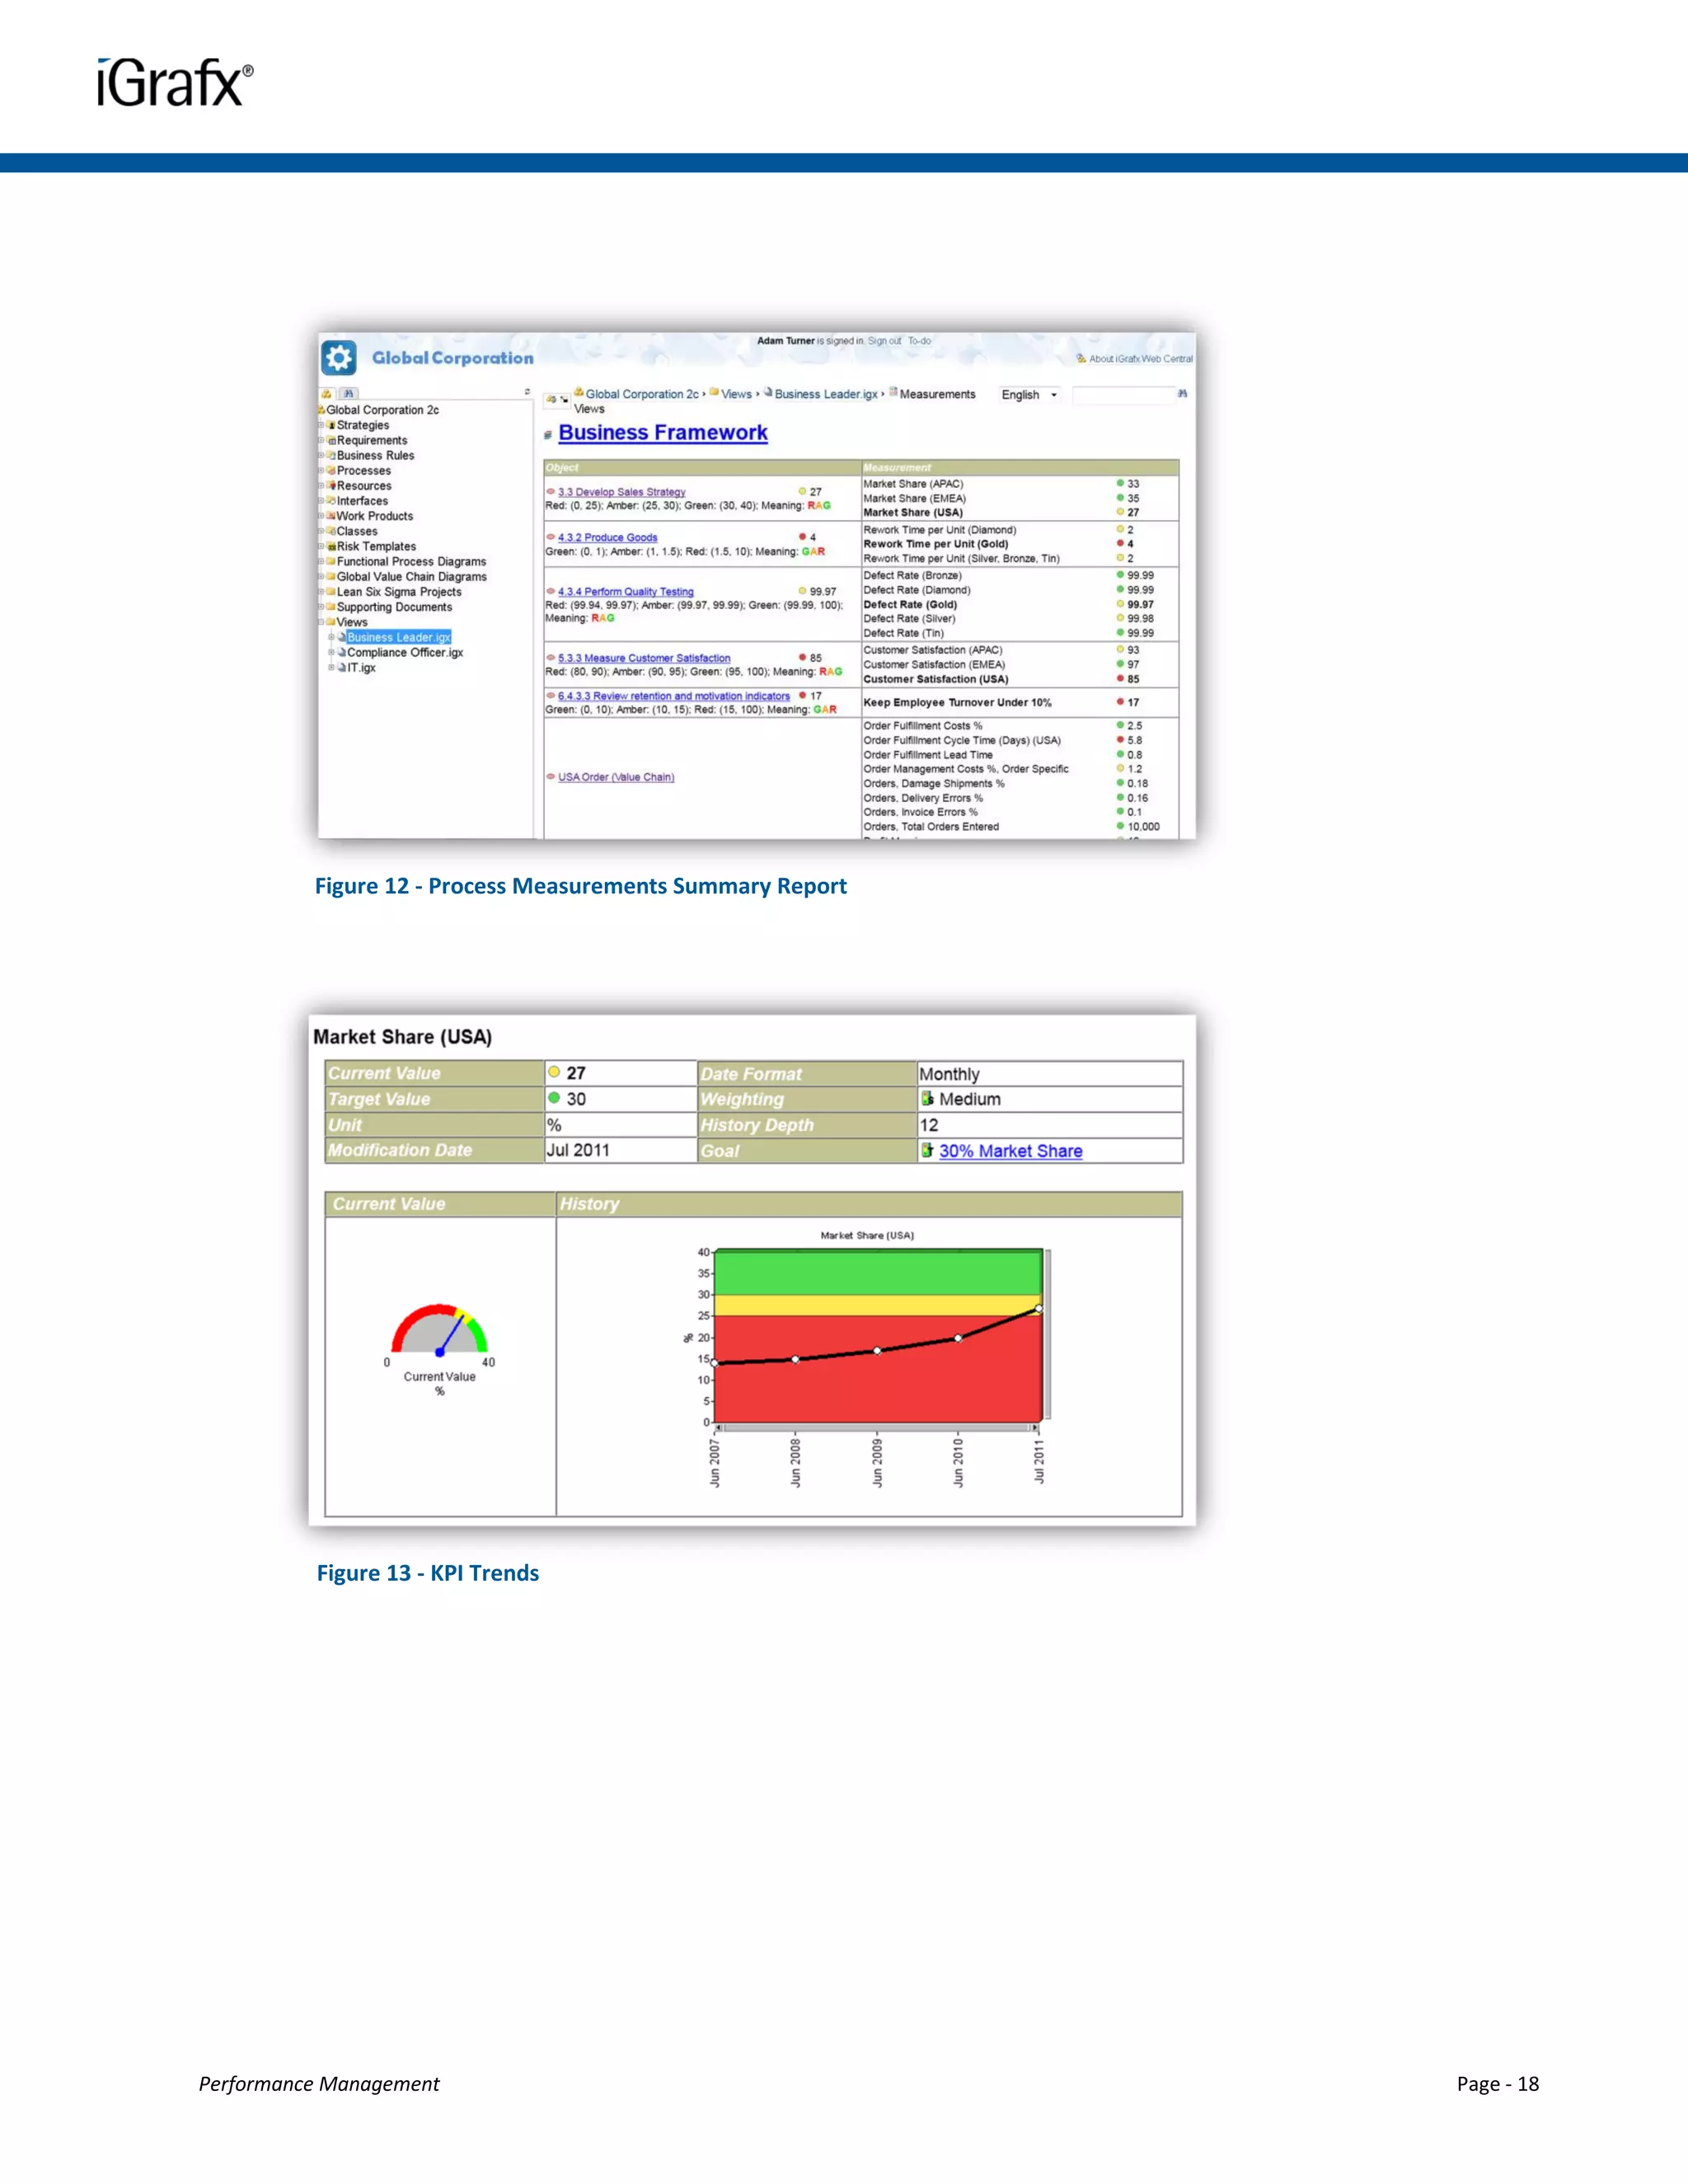The height and width of the screenshot is (2184, 1688).
Task: Select Business Rules in the tree
Action: (x=375, y=455)
